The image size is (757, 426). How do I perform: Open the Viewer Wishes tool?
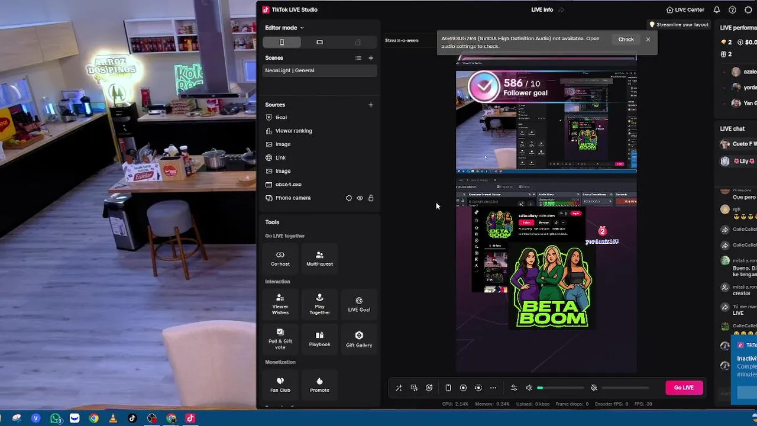(x=280, y=305)
